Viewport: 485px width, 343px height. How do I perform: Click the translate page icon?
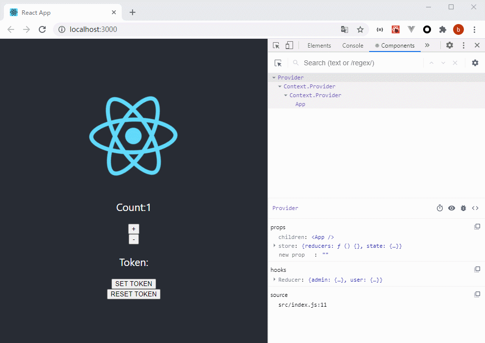click(344, 29)
